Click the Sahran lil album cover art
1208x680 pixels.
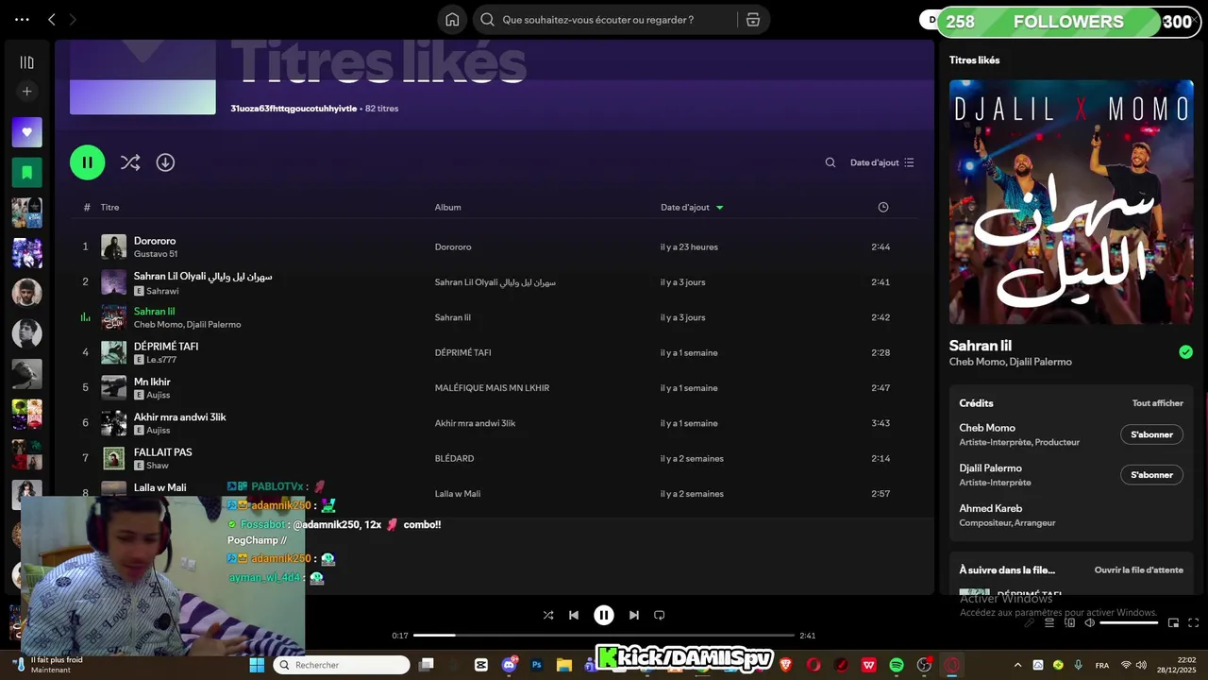(1071, 202)
